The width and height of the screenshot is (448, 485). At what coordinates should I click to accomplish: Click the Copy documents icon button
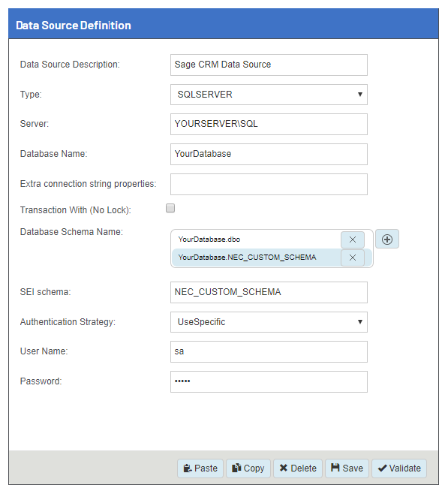pos(248,468)
